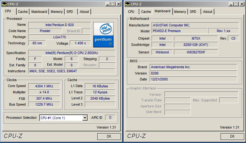The height and width of the screenshot is (143, 246).
Task: Click the Family value 'F'
Action: click(35, 59)
